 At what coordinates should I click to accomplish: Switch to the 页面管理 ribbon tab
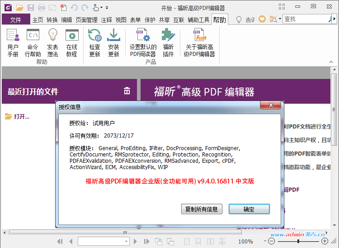click(x=86, y=20)
